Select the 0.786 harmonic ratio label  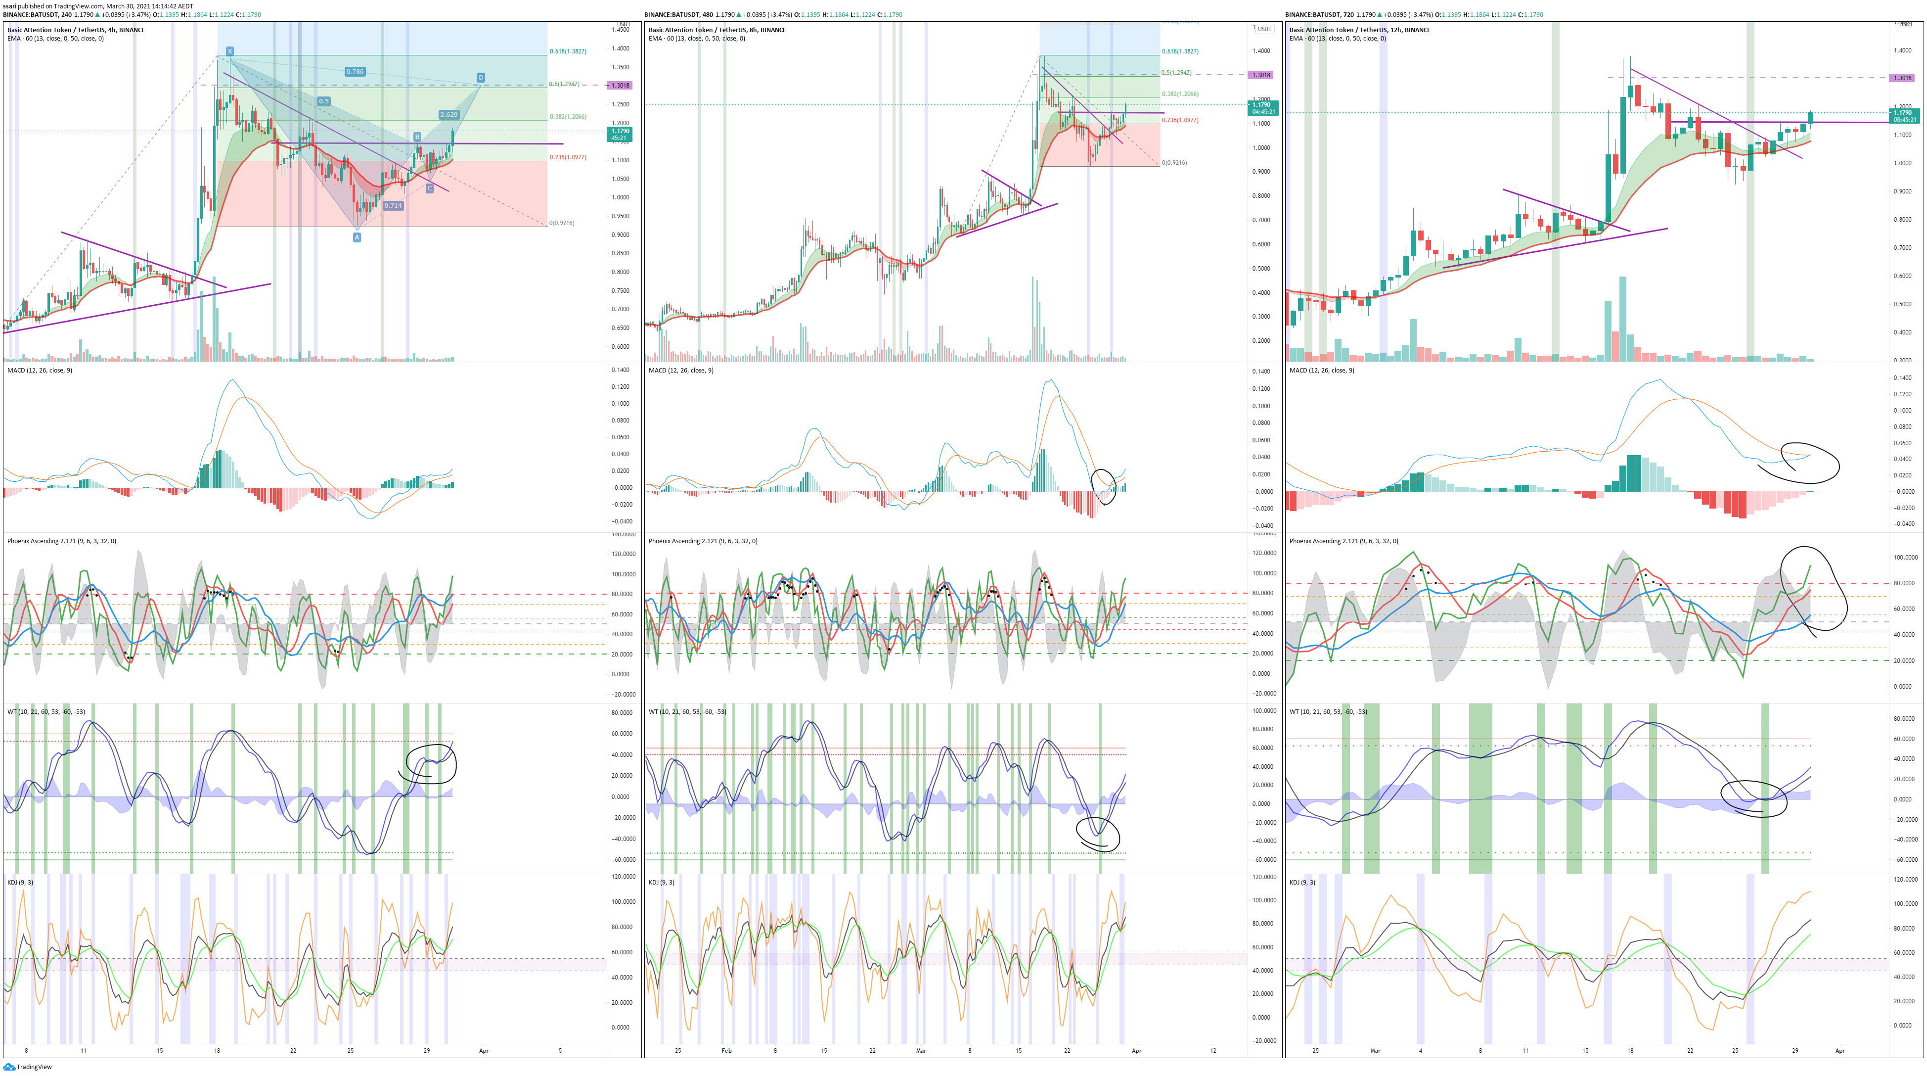pos(355,71)
